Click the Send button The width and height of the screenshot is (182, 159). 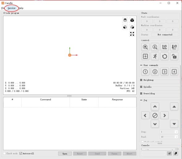click(97, 154)
